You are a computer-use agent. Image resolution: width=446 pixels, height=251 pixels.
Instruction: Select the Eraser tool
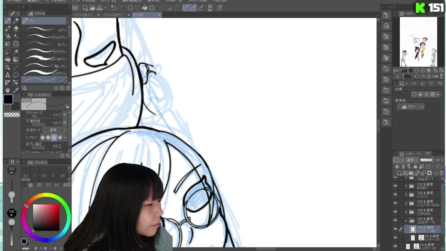(x=16, y=29)
